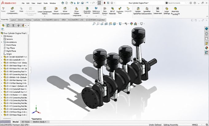Toggle Instant3D mode

click(x=128, y=10)
